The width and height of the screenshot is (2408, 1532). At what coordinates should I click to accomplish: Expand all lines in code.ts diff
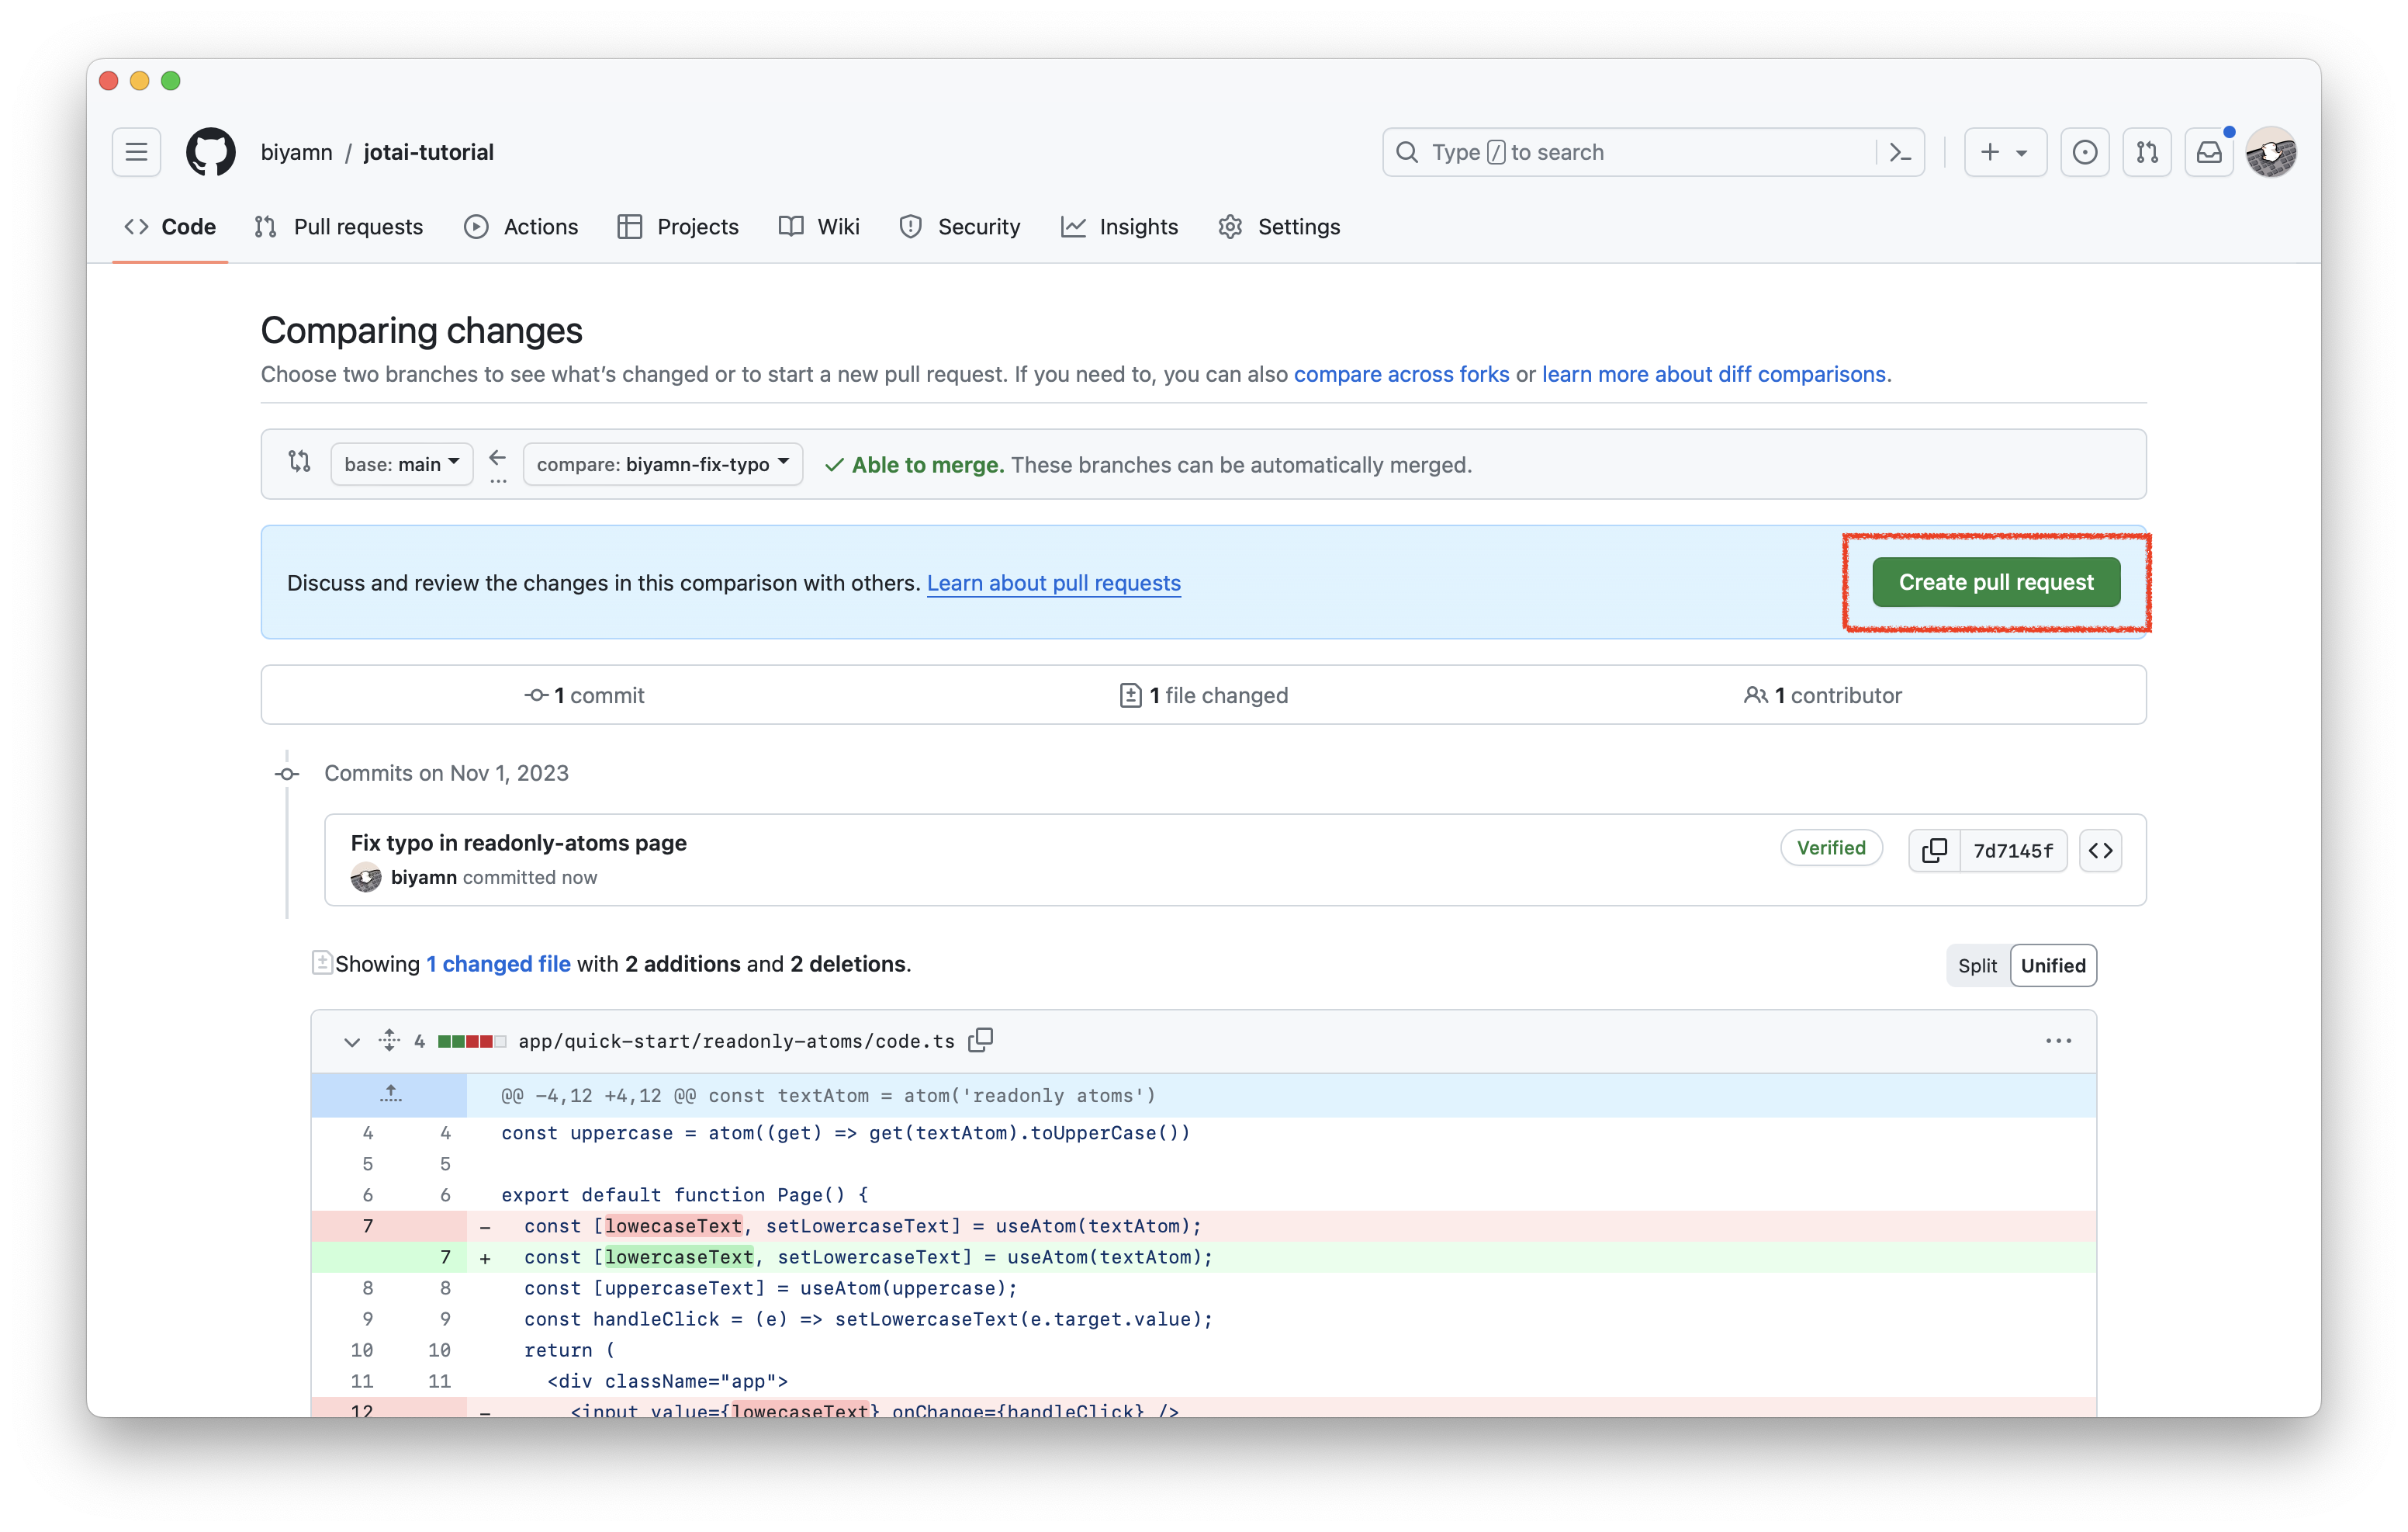pyautogui.click(x=389, y=1041)
